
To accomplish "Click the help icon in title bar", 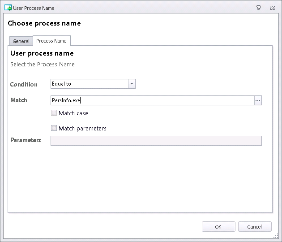I will 258,8.
